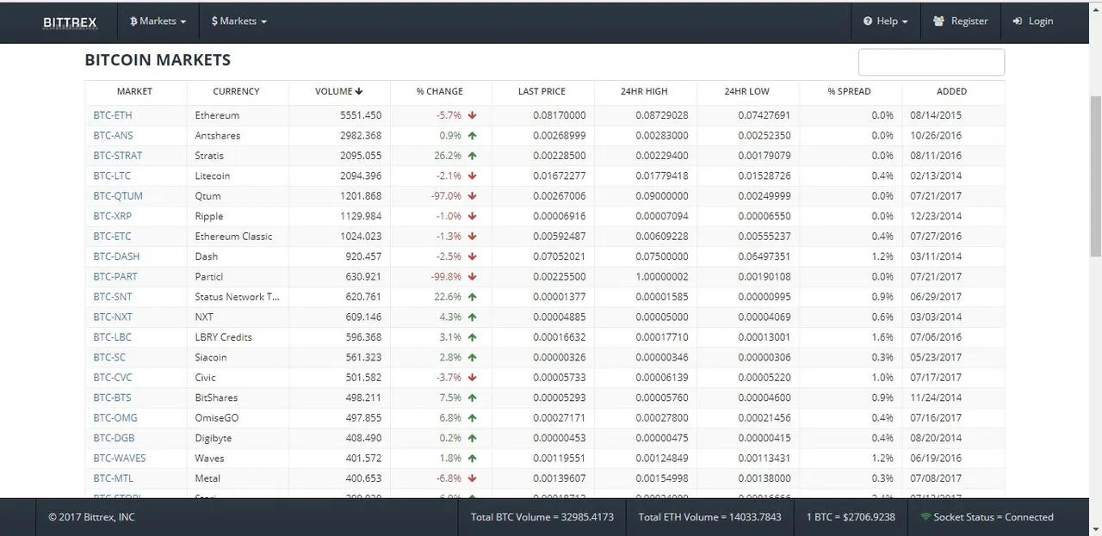
Task: Click the red down arrow in Metal row
Action: coord(473,478)
